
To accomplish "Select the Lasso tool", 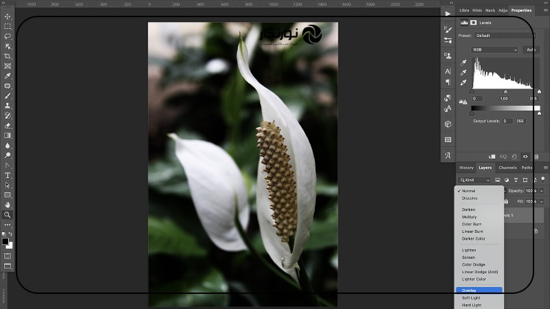I will (8, 36).
